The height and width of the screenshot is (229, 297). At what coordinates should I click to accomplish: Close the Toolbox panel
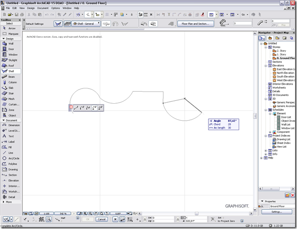20,20
